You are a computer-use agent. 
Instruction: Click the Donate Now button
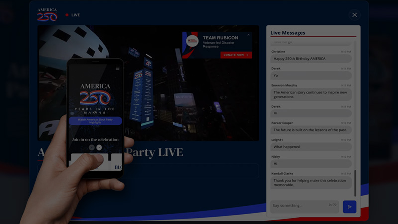click(236, 55)
